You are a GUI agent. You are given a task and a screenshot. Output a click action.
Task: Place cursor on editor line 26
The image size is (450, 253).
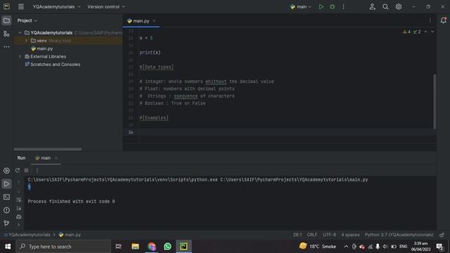tap(287, 132)
